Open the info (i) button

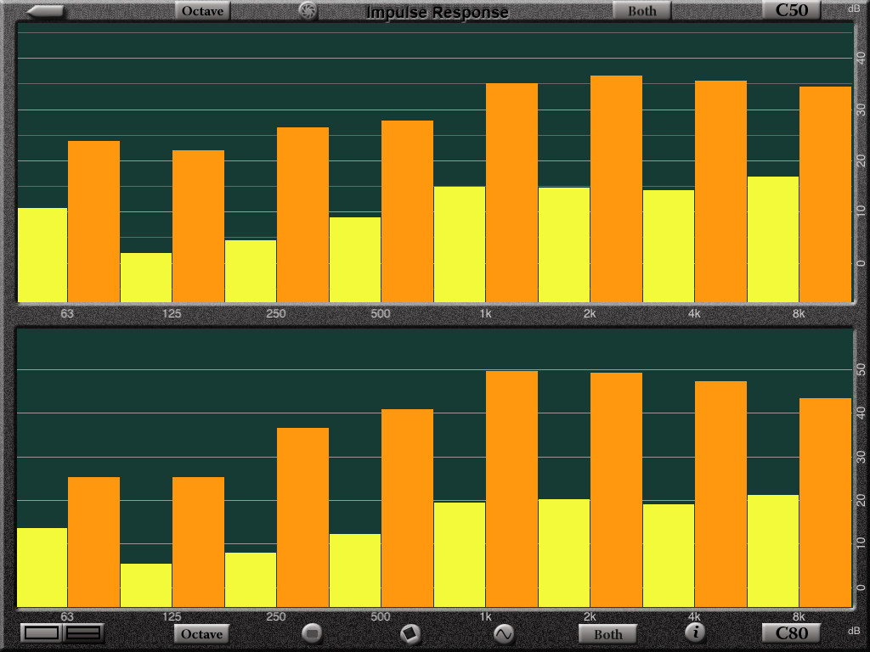click(695, 632)
